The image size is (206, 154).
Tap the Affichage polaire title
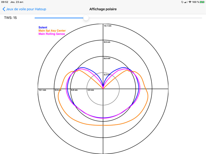pyautogui.click(x=103, y=9)
